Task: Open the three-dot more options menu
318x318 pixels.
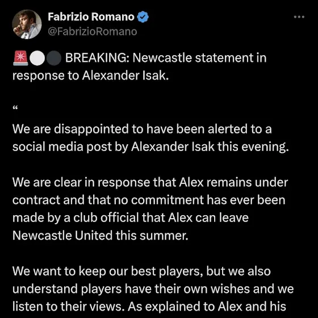Action: [299, 17]
